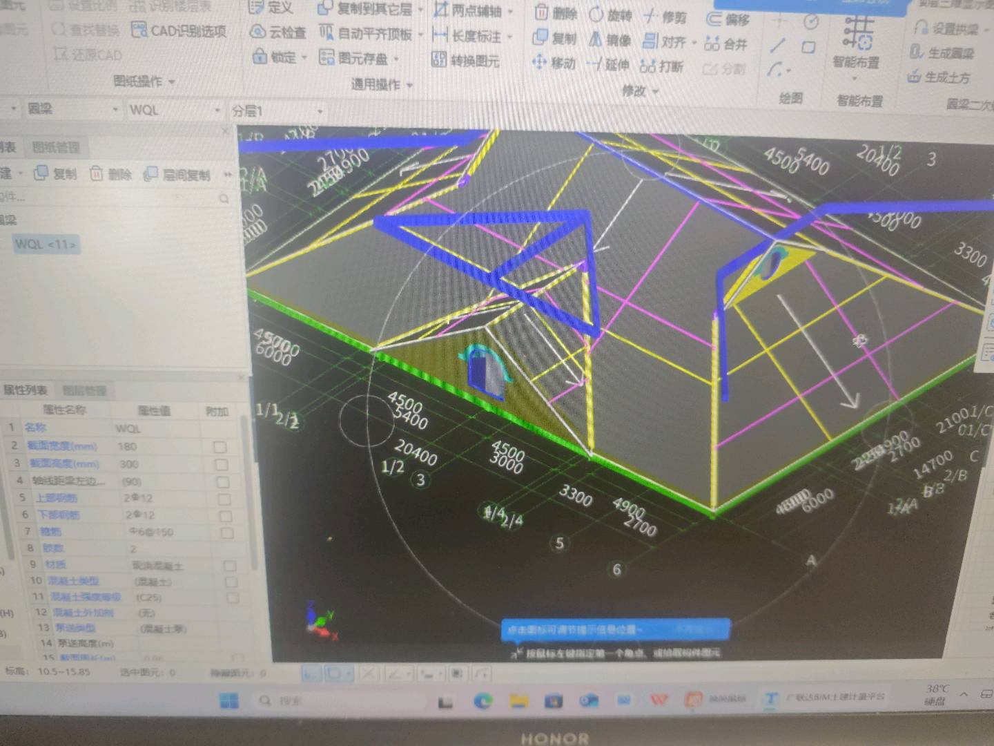994x746 pixels.
Task: Check 附加 box for 箍筋 row
Action: (x=227, y=533)
